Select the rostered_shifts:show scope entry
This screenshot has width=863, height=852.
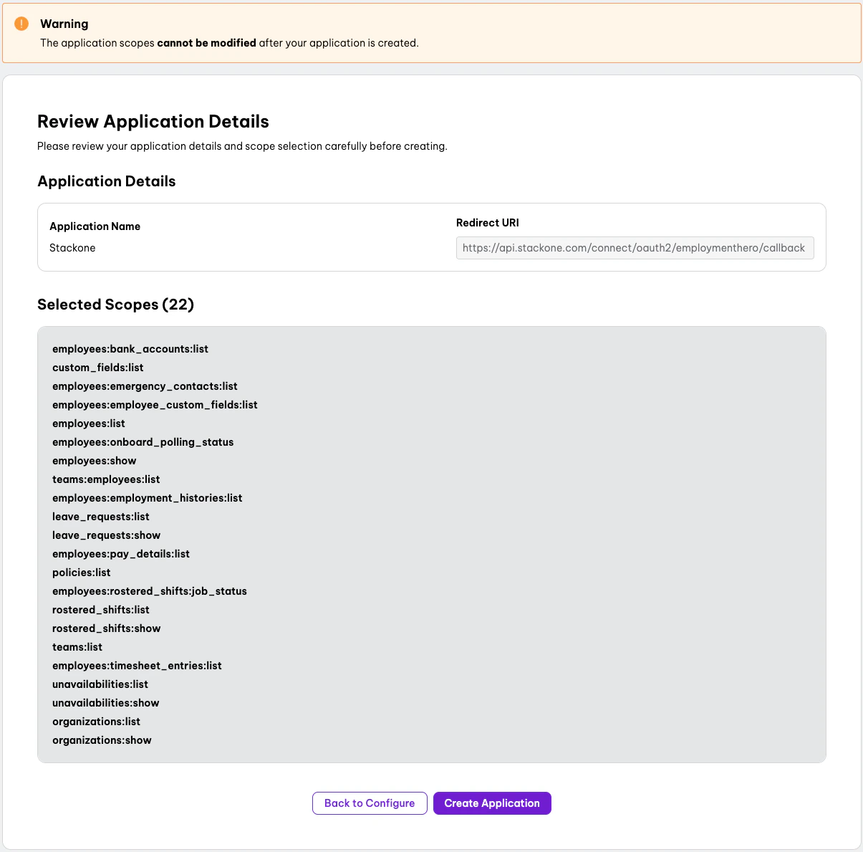(105, 628)
